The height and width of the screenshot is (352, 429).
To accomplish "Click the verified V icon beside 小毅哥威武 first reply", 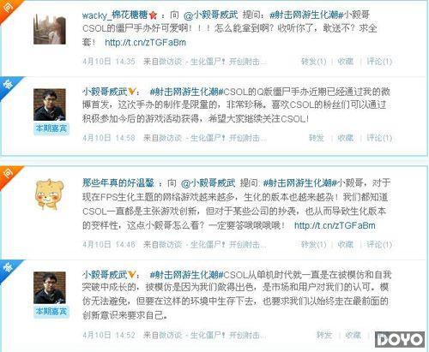I will coord(131,92).
